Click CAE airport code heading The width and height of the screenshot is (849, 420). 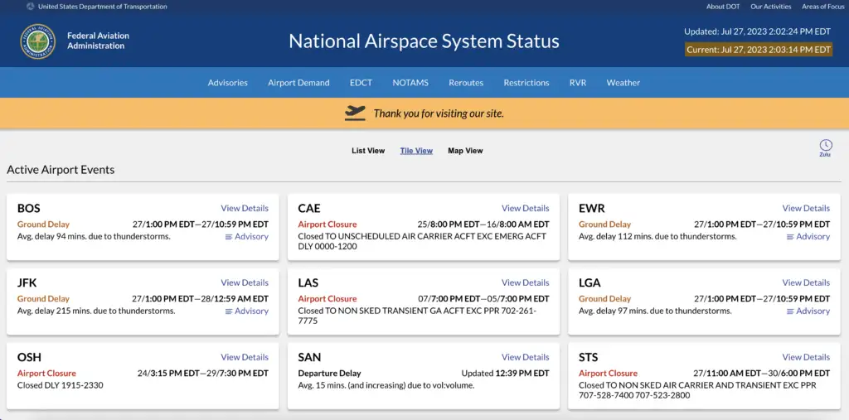(x=309, y=209)
